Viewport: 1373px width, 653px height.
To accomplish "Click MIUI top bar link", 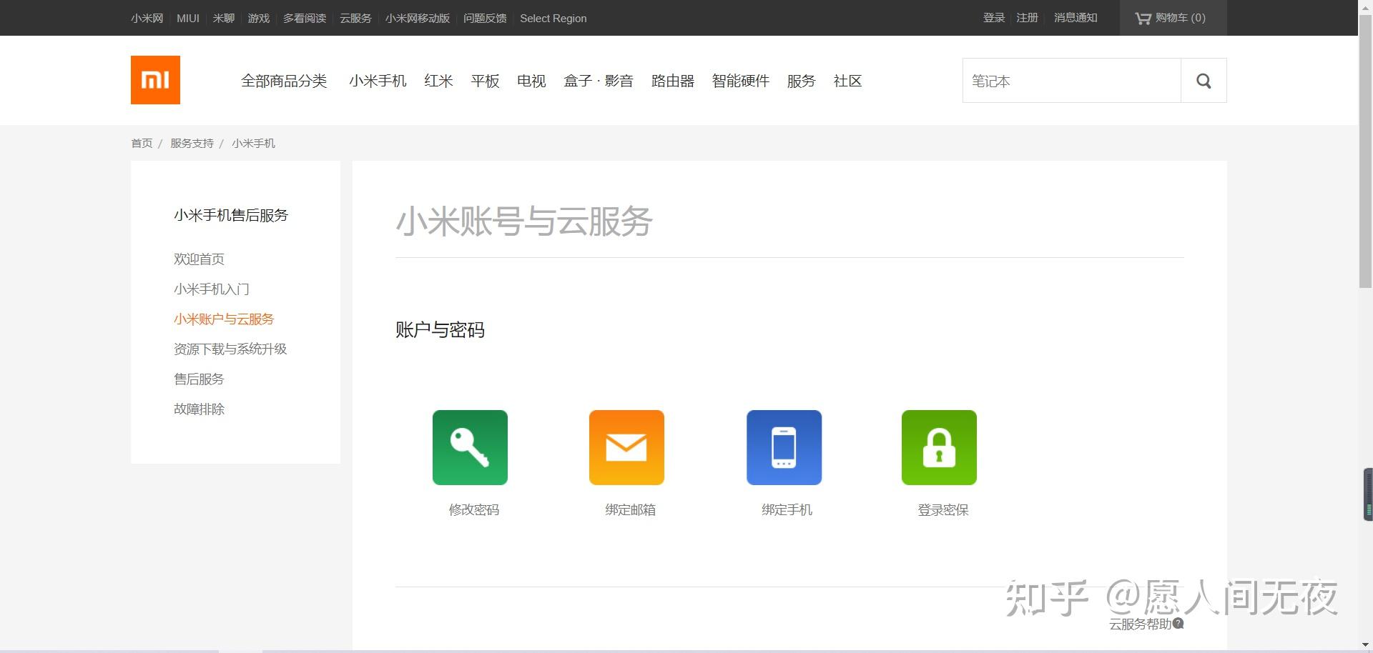I will pos(188,18).
